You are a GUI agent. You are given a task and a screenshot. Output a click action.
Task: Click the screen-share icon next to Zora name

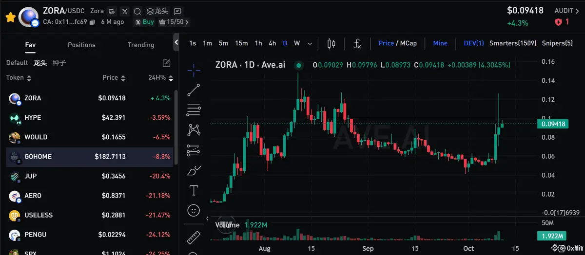112,11
